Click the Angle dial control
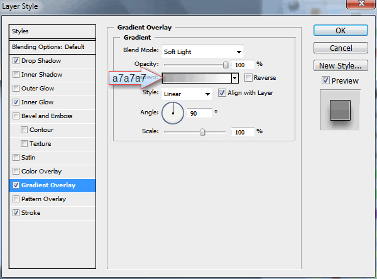The height and width of the screenshot is (279, 377). pyautogui.click(x=173, y=113)
